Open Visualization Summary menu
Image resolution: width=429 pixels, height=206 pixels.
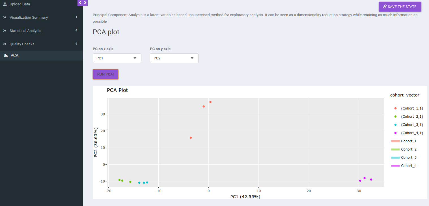[41, 17]
